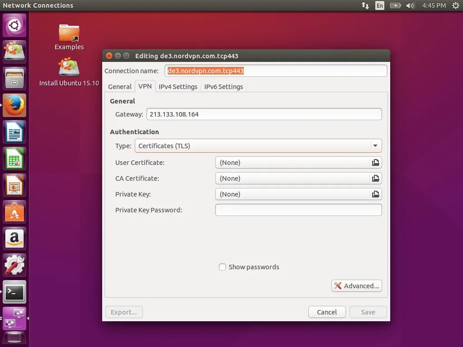Click the 4:45 PM clock
Screen dimensions: 463x347
[434, 5]
